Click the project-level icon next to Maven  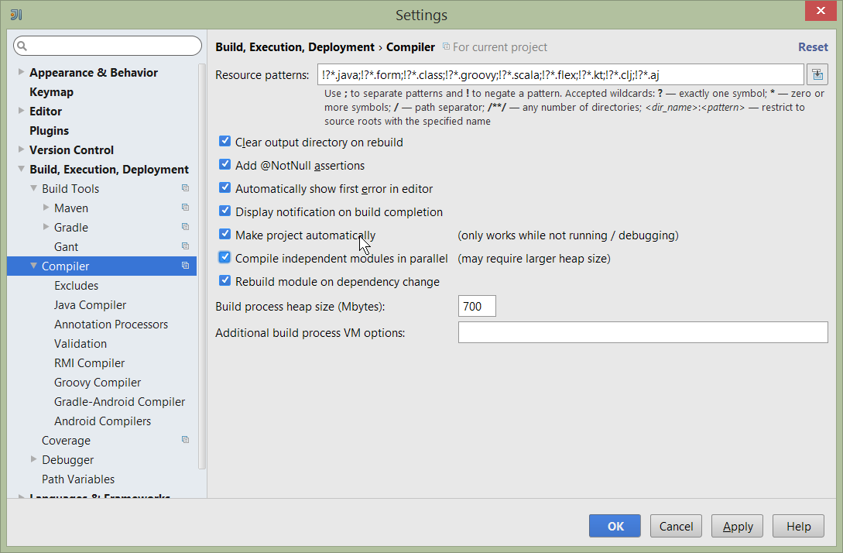(185, 208)
